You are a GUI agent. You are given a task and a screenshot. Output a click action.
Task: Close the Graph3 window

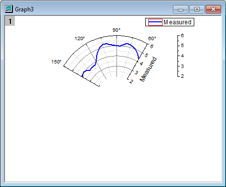[213, 9]
